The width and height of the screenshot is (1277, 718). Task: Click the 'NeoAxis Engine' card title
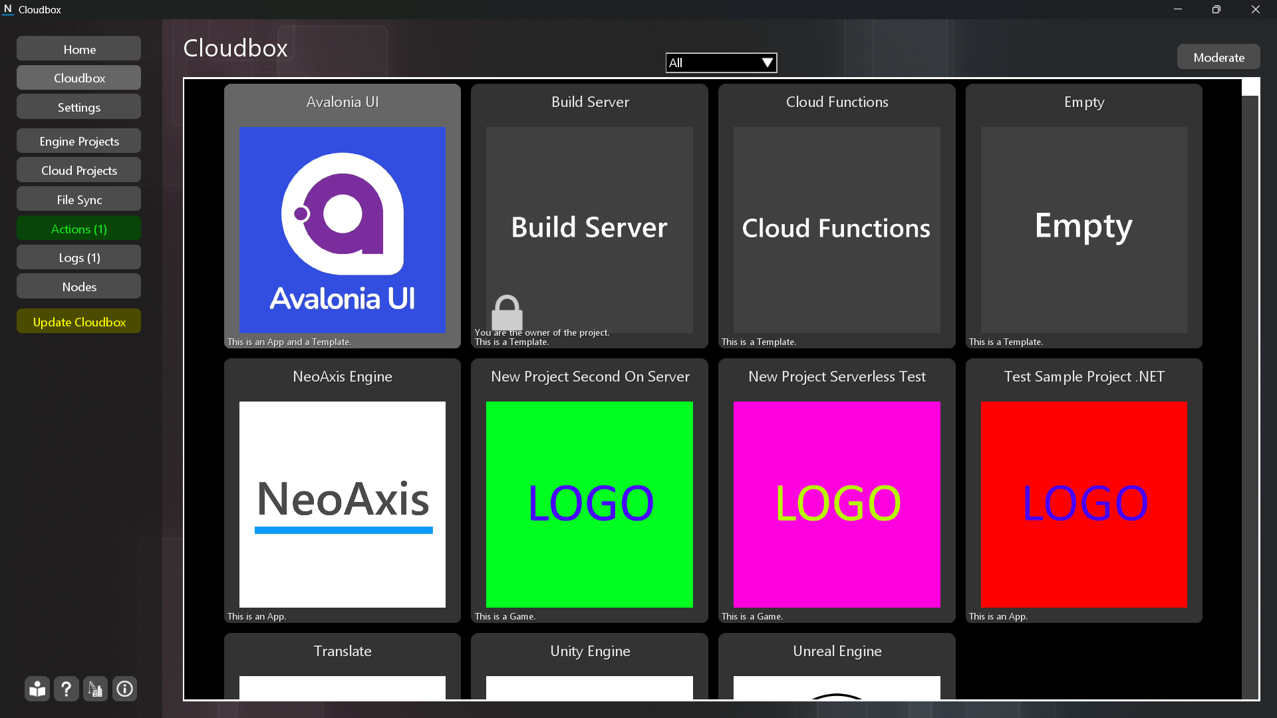(343, 376)
